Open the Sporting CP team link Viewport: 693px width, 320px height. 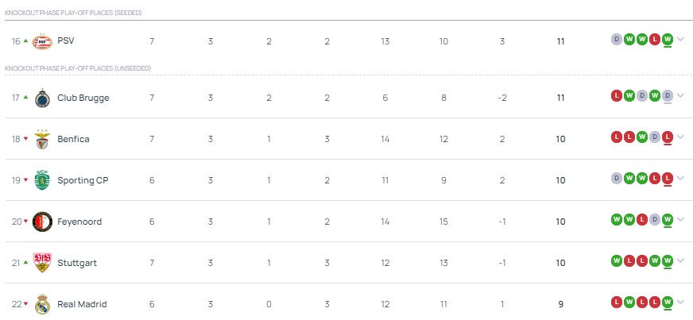tap(83, 180)
